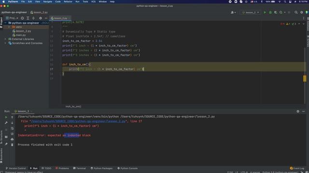Open Python Packages tool window
309x173 pixels.
point(101,168)
